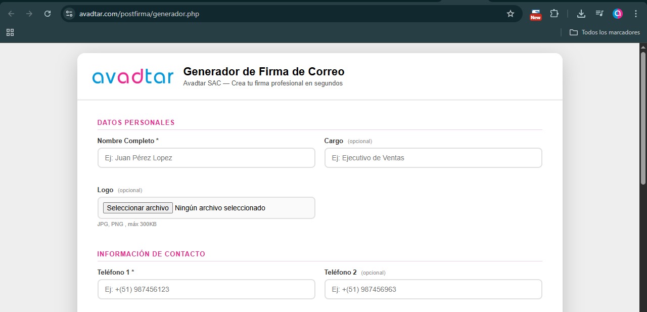
Task: Reload the page with the refresh icon
Action: click(x=48, y=14)
